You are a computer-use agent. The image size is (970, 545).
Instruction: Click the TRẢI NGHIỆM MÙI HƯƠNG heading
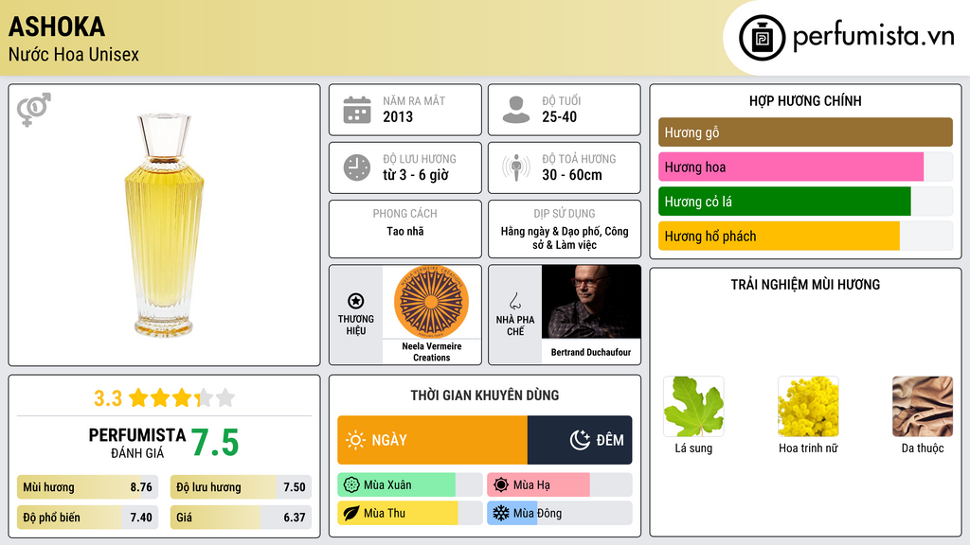coord(805,284)
